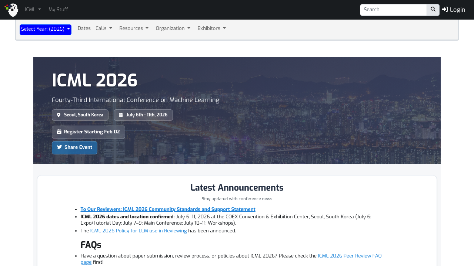
Task: Click the Twitter bird icon on Share Event
Action: (59, 147)
